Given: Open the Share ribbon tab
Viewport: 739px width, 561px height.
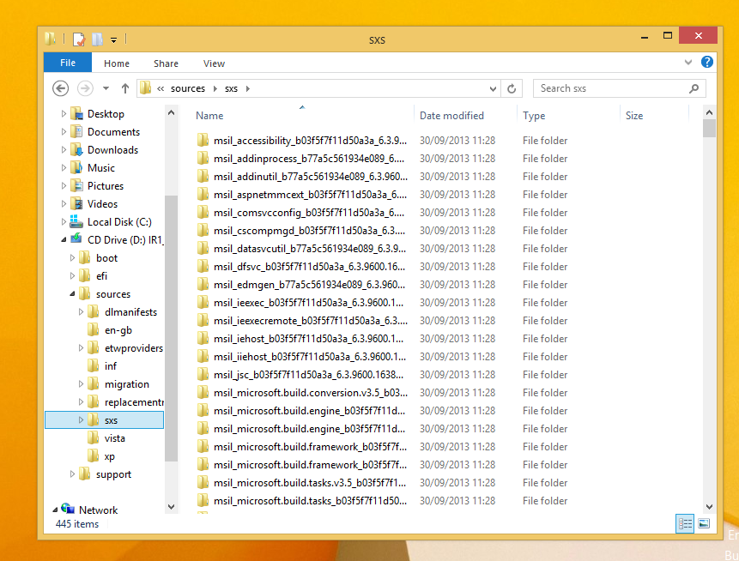Looking at the screenshot, I should pos(166,63).
